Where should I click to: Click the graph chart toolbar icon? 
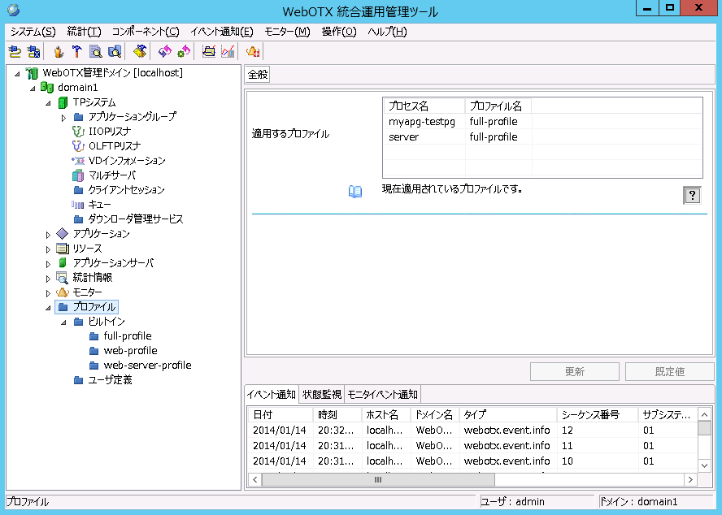coord(227,51)
